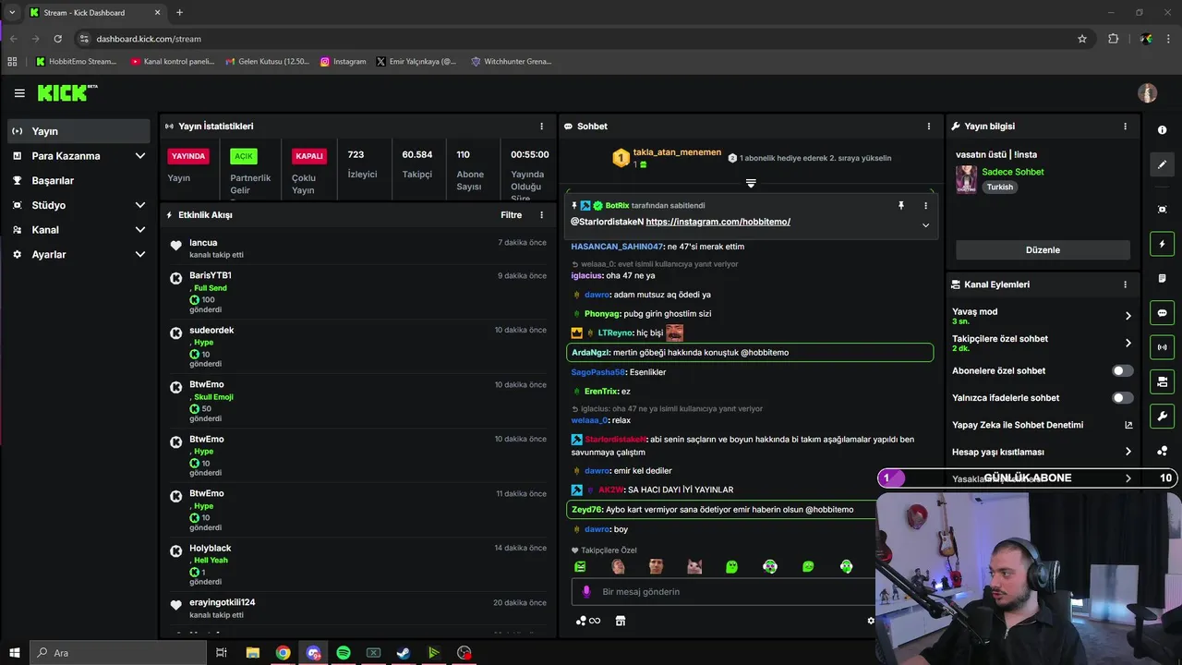Open Yayın İstatistikleri options menu
This screenshot has height=665, width=1182.
point(542,126)
